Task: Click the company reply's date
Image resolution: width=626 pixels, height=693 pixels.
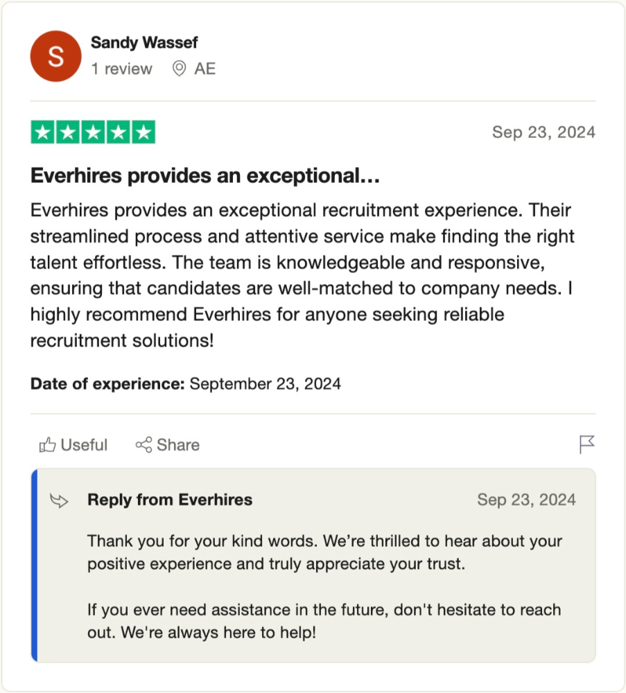Action: coord(526,500)
